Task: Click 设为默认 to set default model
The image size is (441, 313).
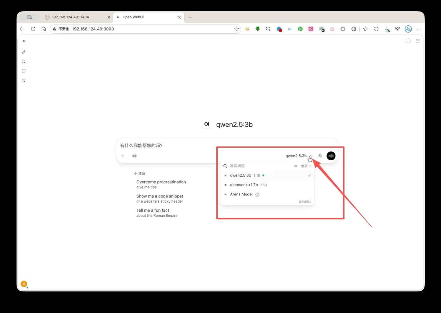Action: click(x=305, y=202)
